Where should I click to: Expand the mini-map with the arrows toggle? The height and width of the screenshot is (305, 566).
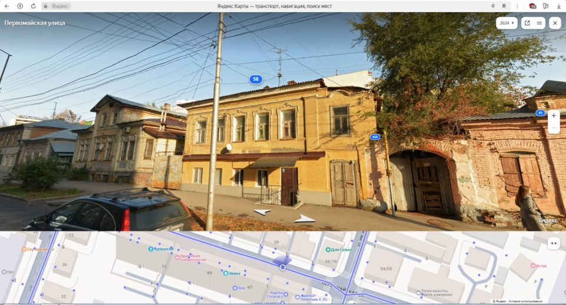(x=554, y=243)
